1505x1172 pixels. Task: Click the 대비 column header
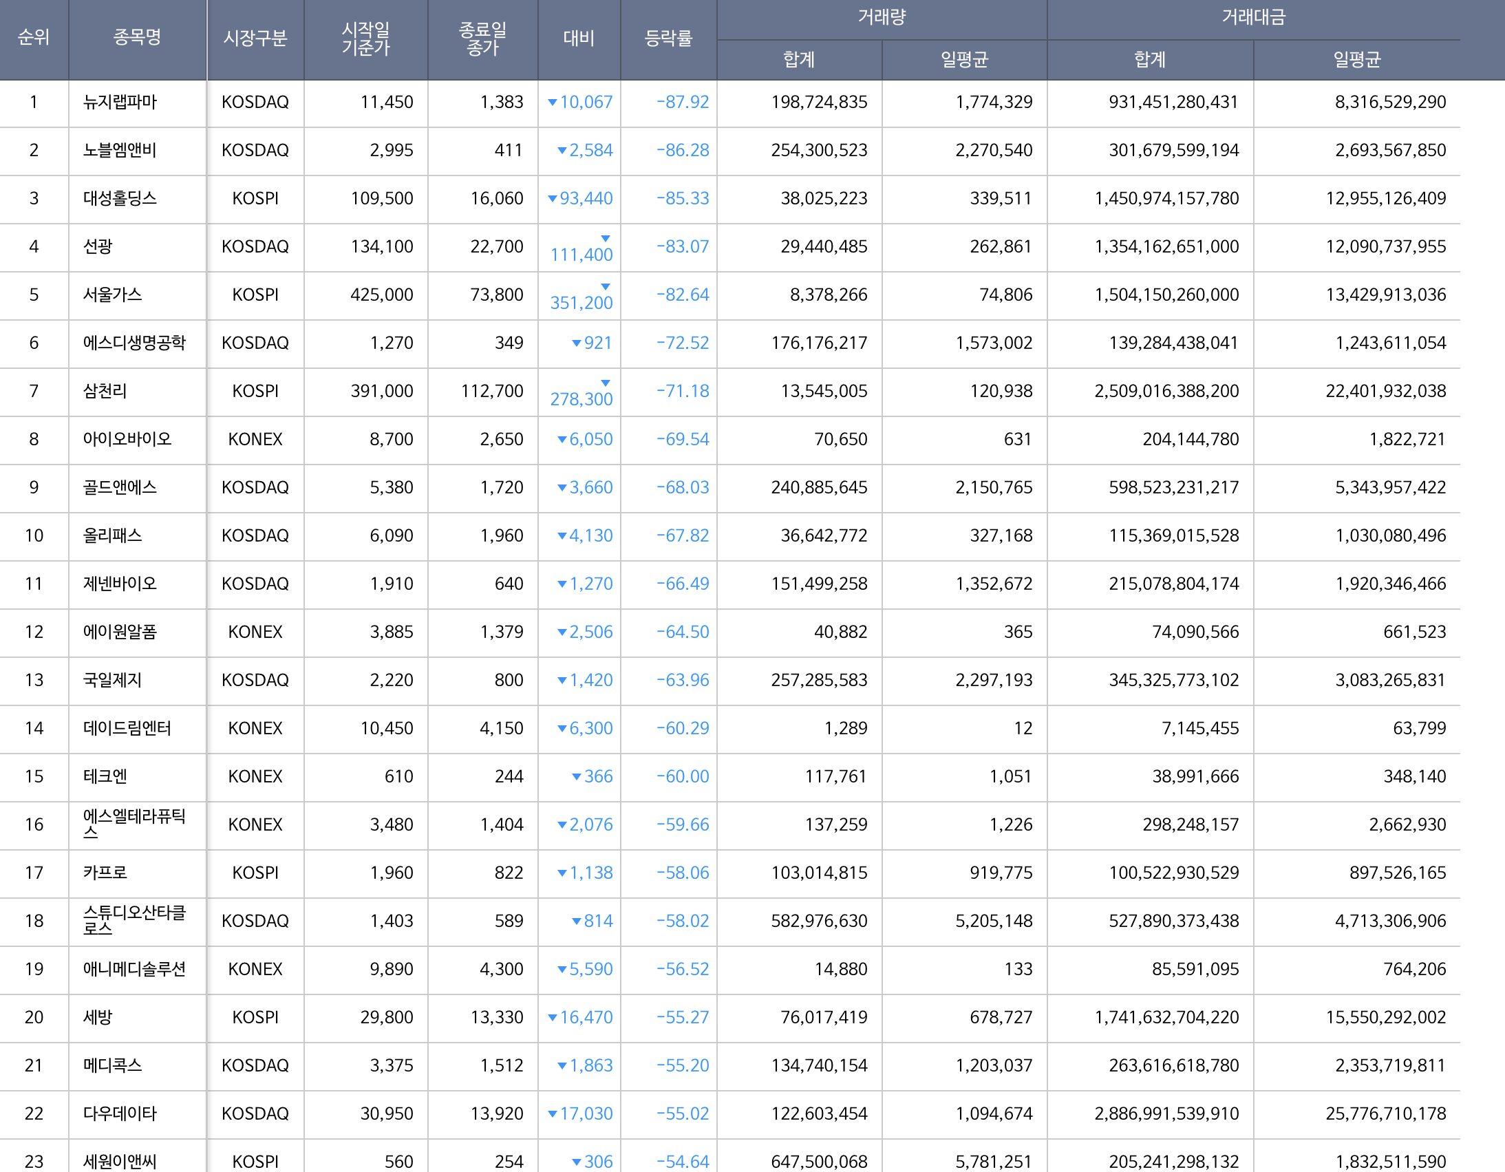click(579, 39)
